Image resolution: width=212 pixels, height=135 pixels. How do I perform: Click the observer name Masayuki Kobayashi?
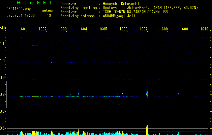point(121,4)
